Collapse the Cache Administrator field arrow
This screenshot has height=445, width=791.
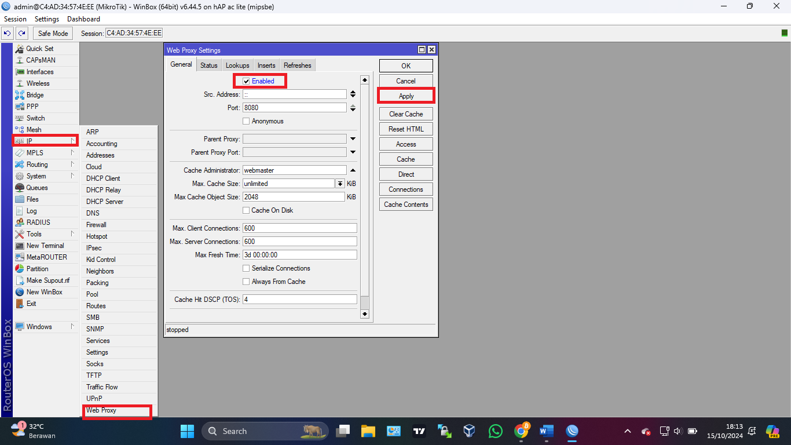coord(353,170)
